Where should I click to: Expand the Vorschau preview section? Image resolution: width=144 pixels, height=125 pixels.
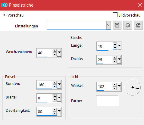4,15
